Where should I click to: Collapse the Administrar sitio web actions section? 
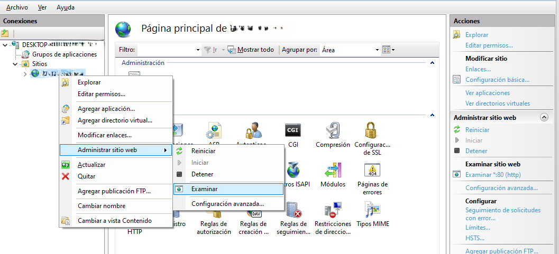click(544, 117)
